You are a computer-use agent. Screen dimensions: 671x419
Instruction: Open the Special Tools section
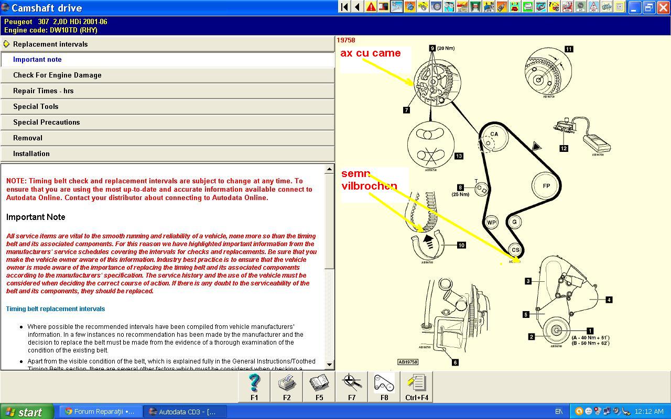36,107
